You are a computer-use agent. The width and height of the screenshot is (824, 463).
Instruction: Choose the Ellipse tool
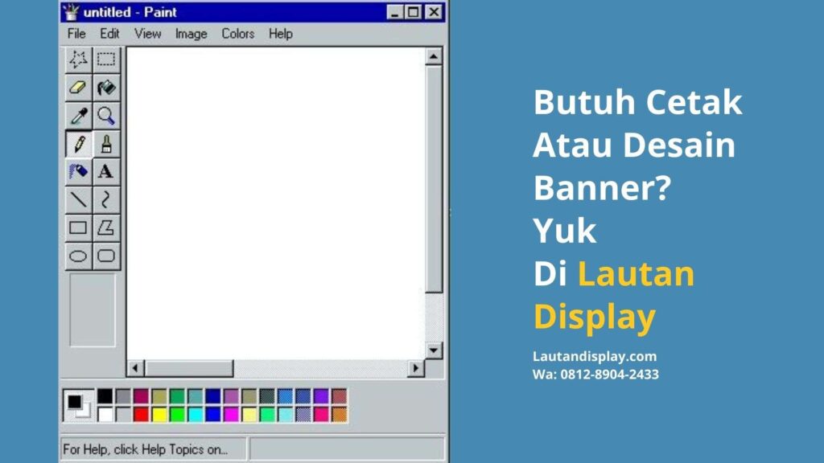78,256
